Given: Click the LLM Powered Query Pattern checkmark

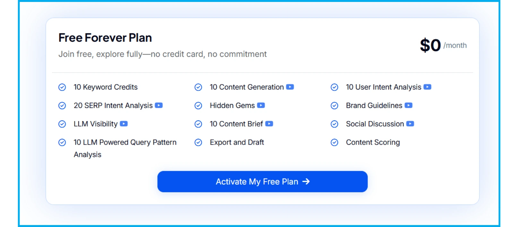Looking at the screenshot, I should (x=62, y=142).
